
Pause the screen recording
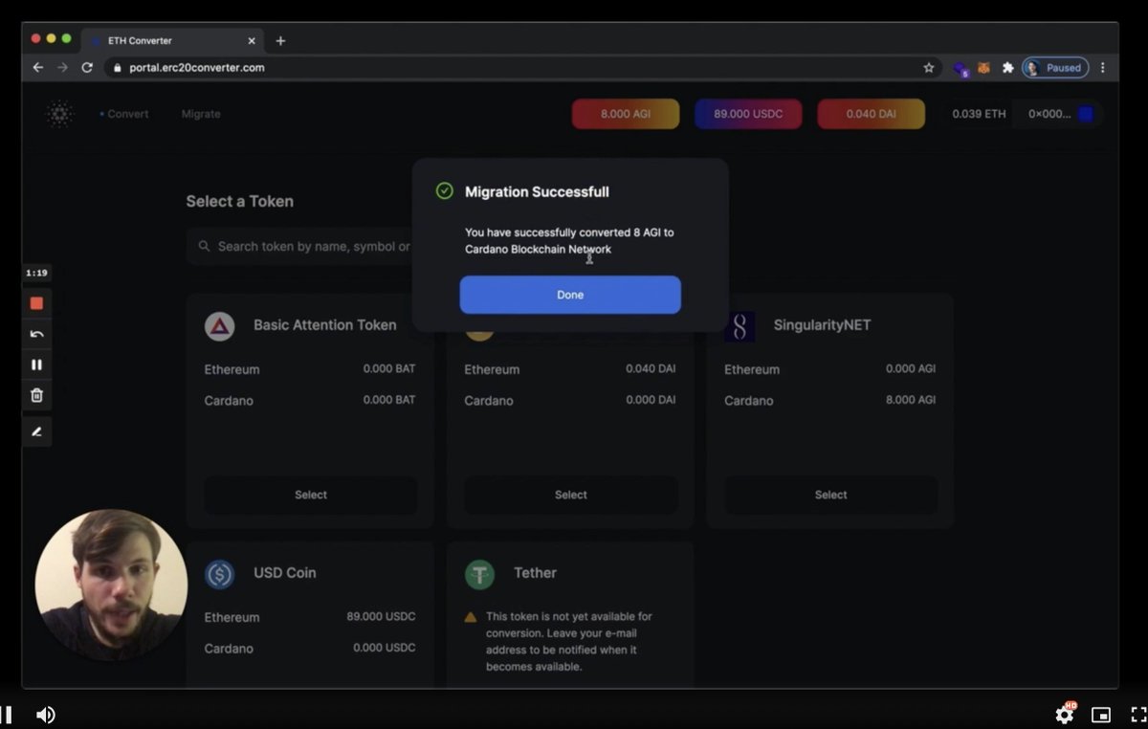pos(36,364)
